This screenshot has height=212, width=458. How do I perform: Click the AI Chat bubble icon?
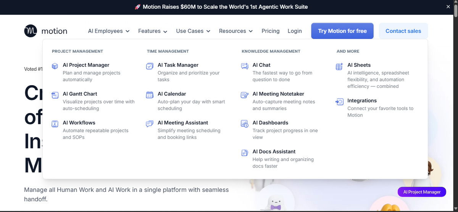point(245,66)
